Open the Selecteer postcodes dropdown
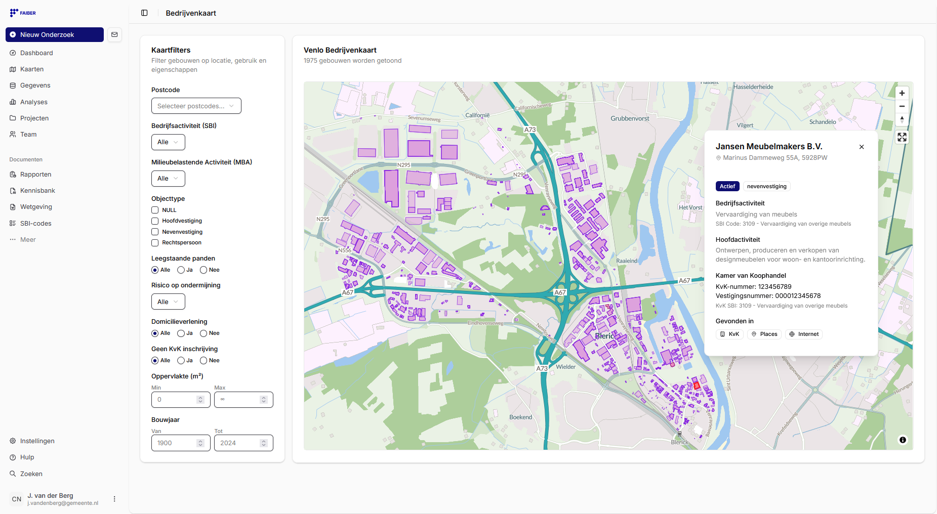Screen dimensions: 937x514 point(196,106)
